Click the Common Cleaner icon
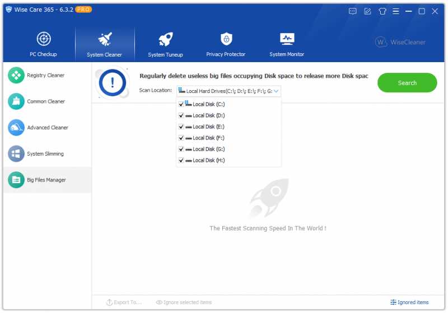The width and height of the screenshot is (448, 313). [16, 101]
